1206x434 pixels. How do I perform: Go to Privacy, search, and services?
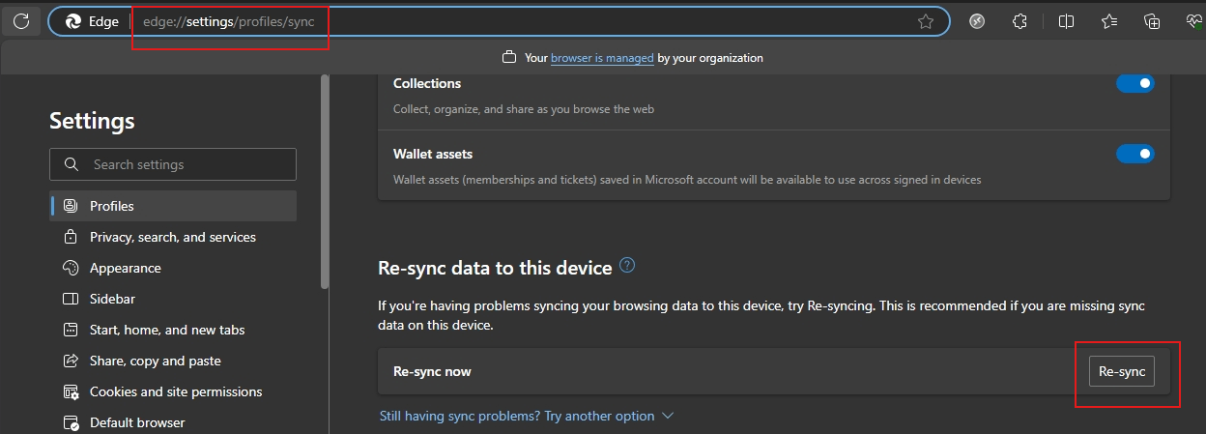(x=172, y=237)
